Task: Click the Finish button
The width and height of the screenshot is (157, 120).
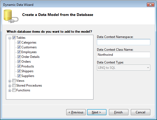Action: [x=119, y=112]
